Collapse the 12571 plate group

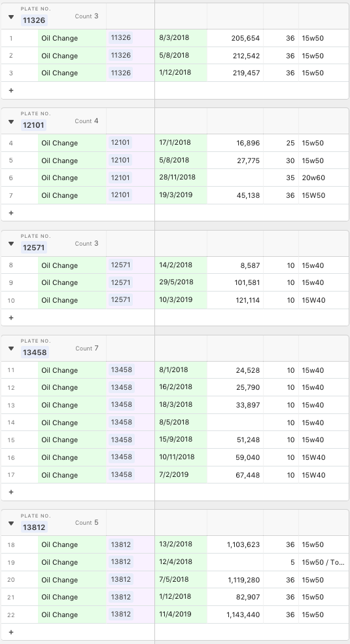(11, 244)
